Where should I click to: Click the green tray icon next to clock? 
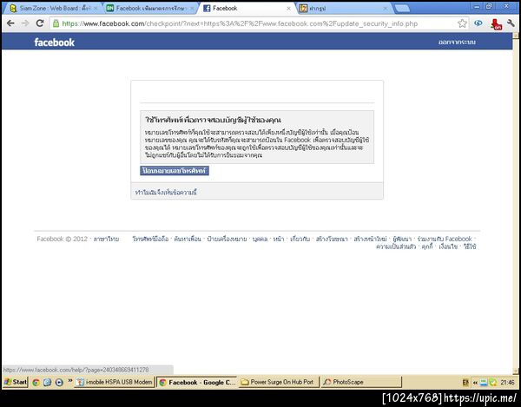(492, 383)
